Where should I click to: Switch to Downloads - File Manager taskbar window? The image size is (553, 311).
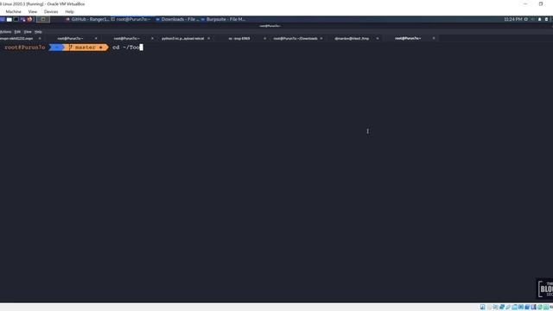click(177, 19)
